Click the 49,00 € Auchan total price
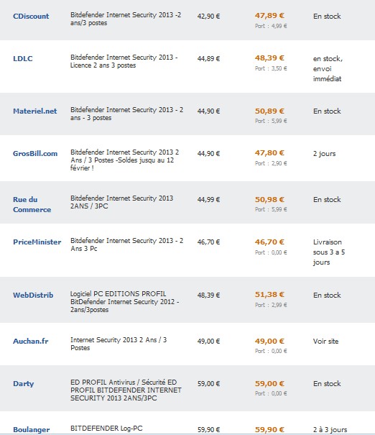This screenshot has height=435, width=375. click(269, 341)
